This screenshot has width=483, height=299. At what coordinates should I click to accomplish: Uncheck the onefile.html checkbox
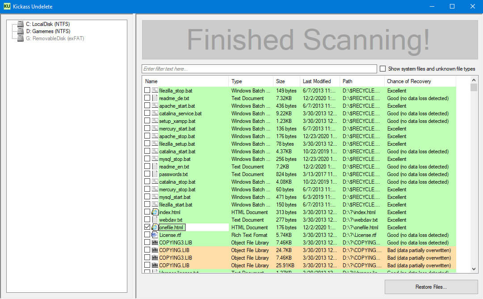pos(147,227)
